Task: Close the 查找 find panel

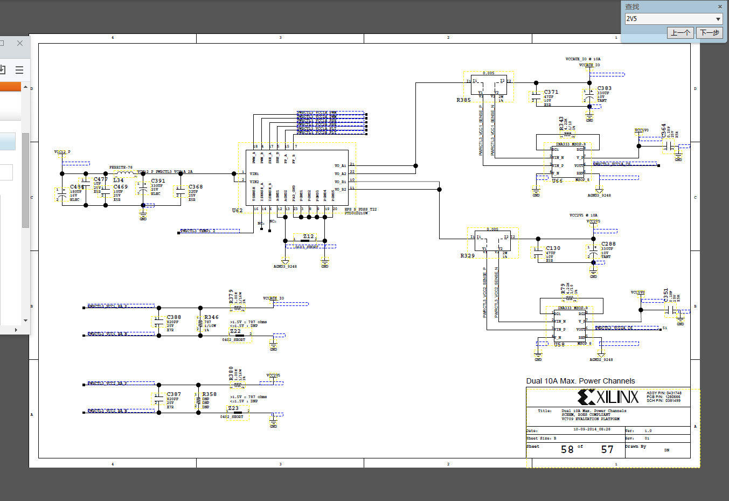Action: pos(720,6)
